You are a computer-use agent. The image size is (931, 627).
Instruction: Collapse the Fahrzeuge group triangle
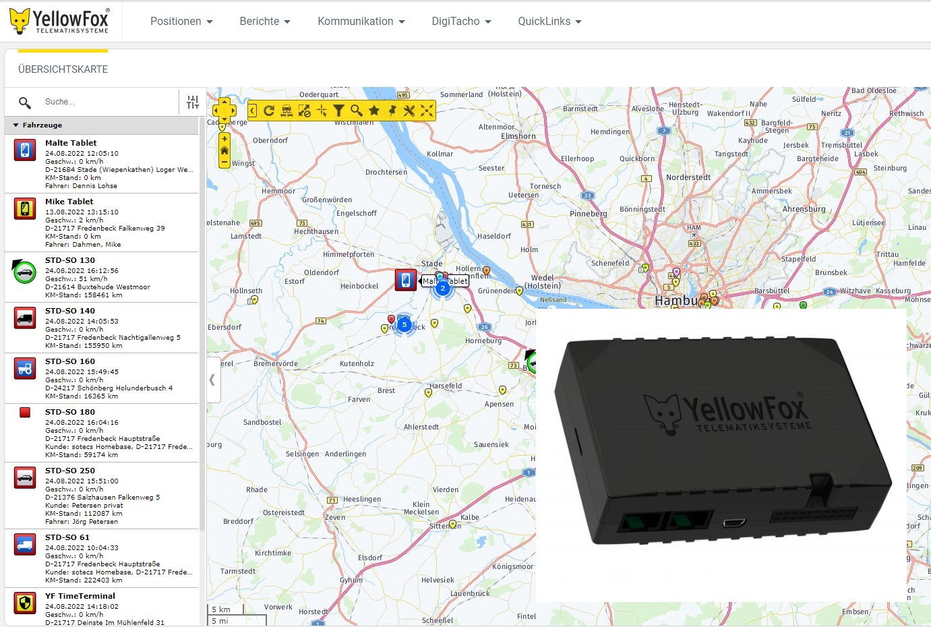(x=16, y=125)
